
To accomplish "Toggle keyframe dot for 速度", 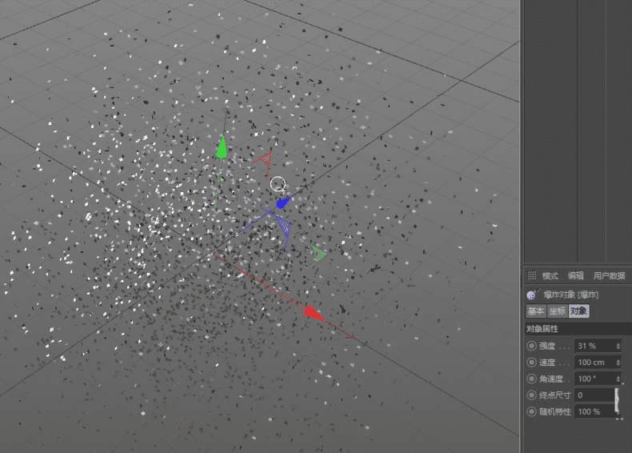I will pyautogui.click(x=532, y=363).
